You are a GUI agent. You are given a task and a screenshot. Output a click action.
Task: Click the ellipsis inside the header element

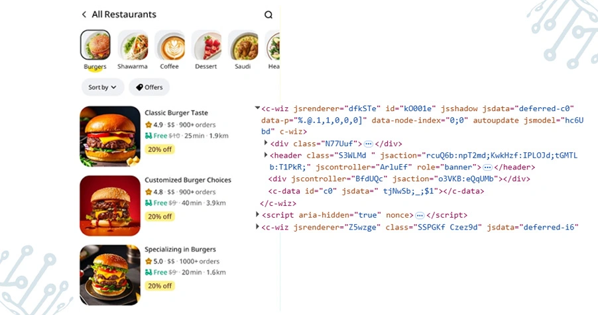(487, 167)
